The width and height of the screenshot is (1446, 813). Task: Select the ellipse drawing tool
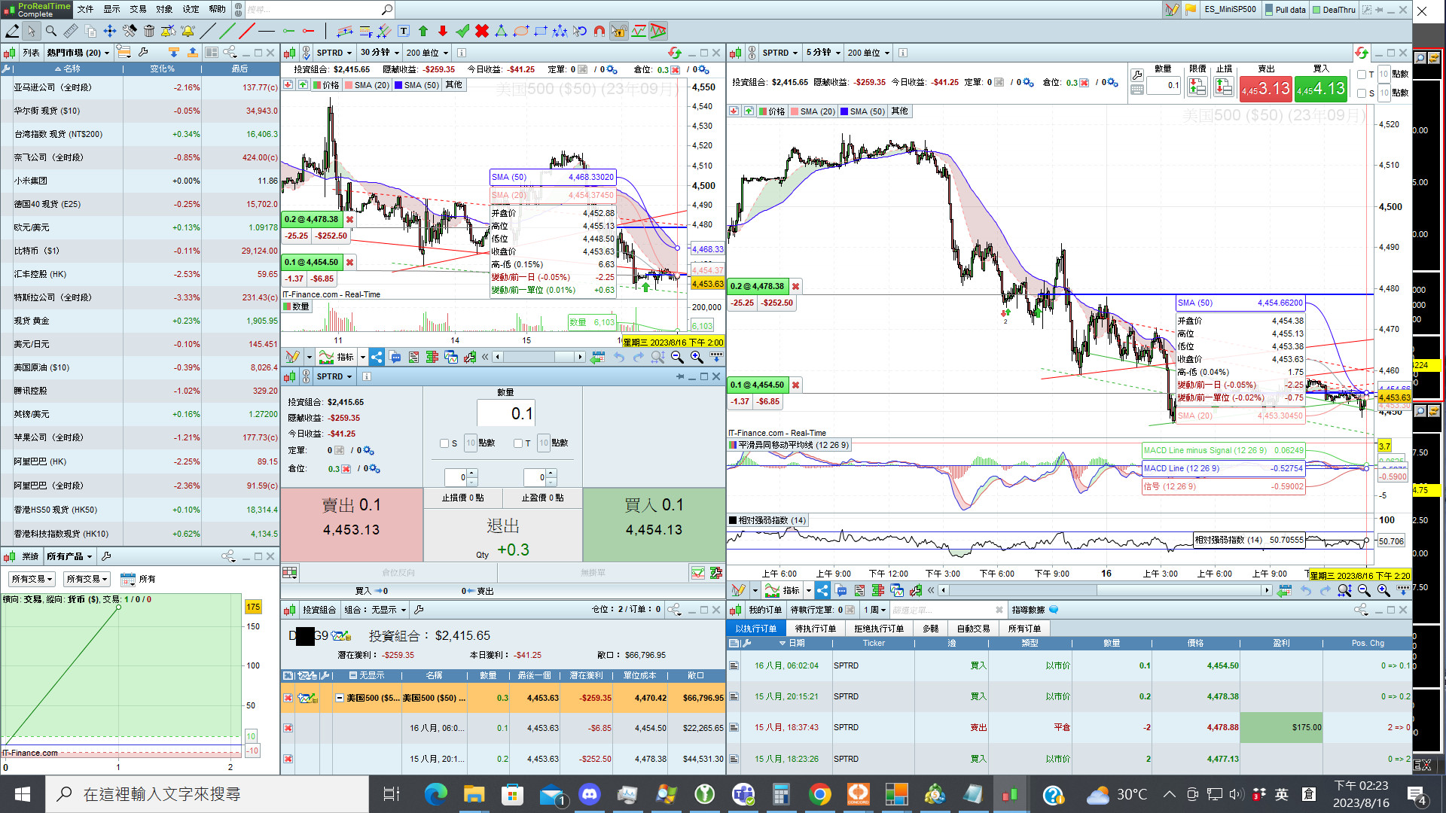(521, 31)
